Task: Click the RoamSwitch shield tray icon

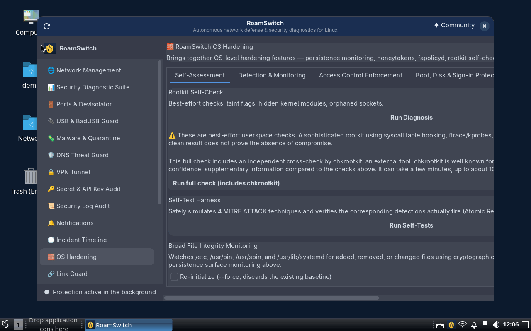Action: [x=451, y=325]
